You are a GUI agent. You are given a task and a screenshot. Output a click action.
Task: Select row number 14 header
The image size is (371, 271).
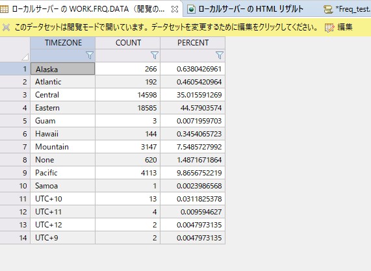coord(15,238)
